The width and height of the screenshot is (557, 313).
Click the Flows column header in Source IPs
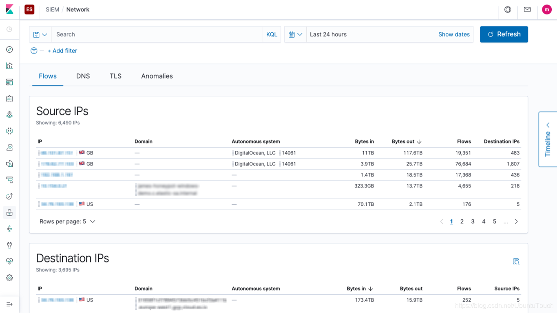click(x=464, y=141)
